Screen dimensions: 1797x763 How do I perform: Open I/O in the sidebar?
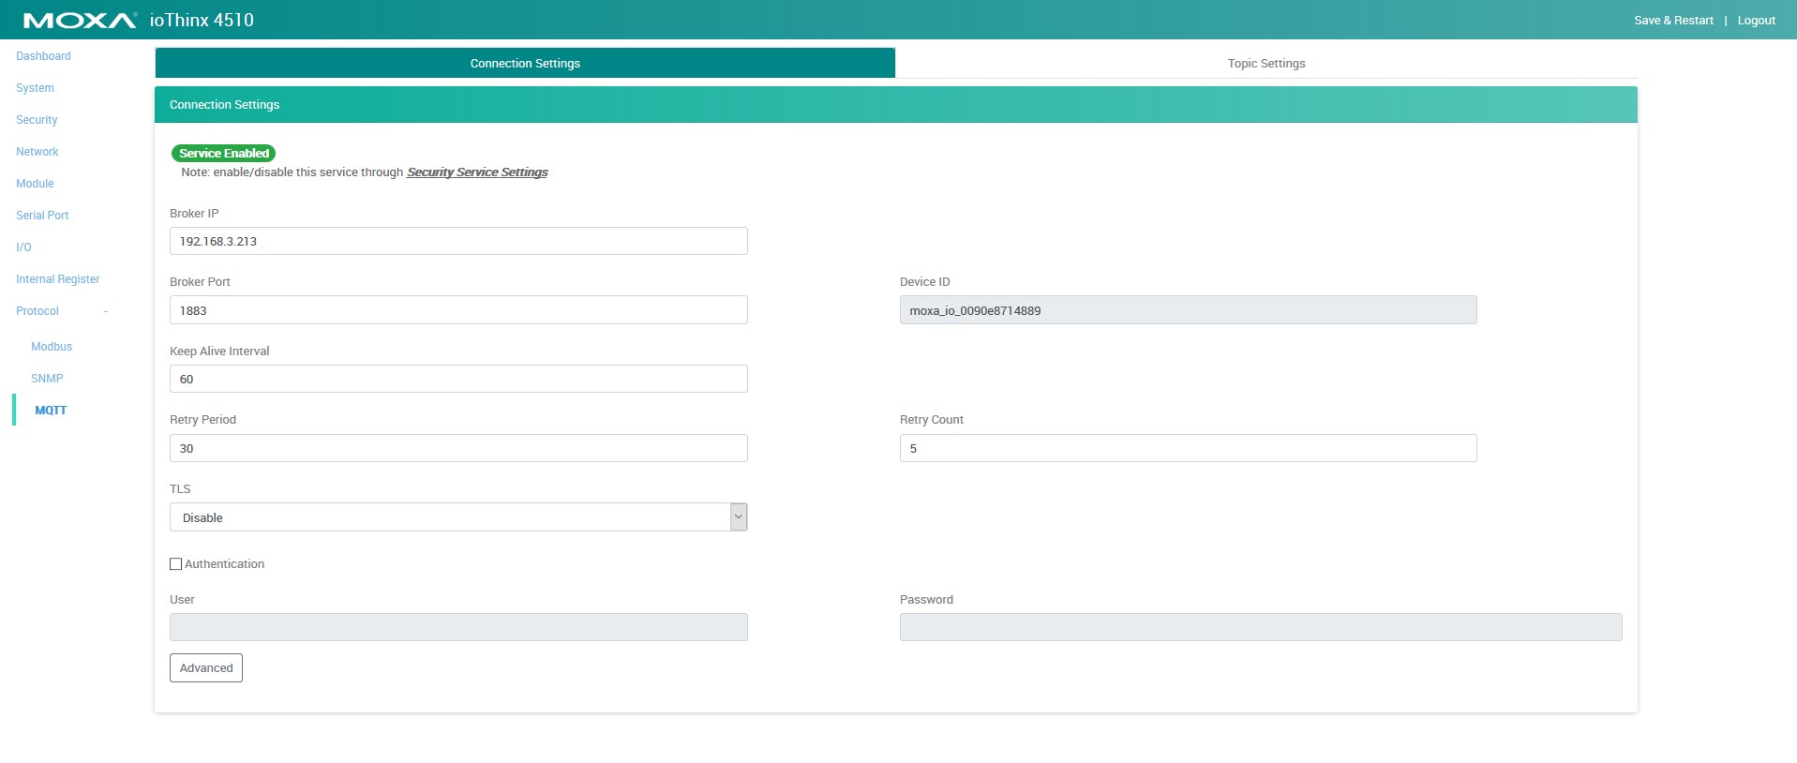(23, 247)
